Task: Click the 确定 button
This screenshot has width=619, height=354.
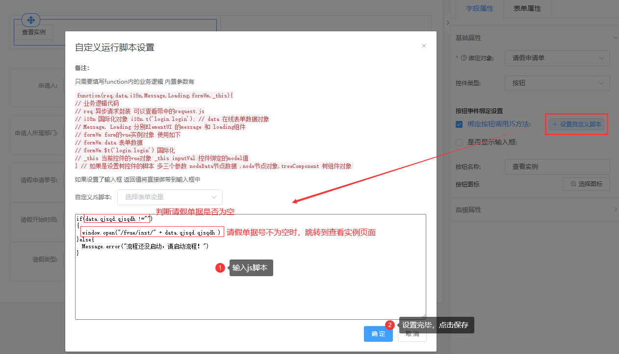Action: (x=378, y=334)
